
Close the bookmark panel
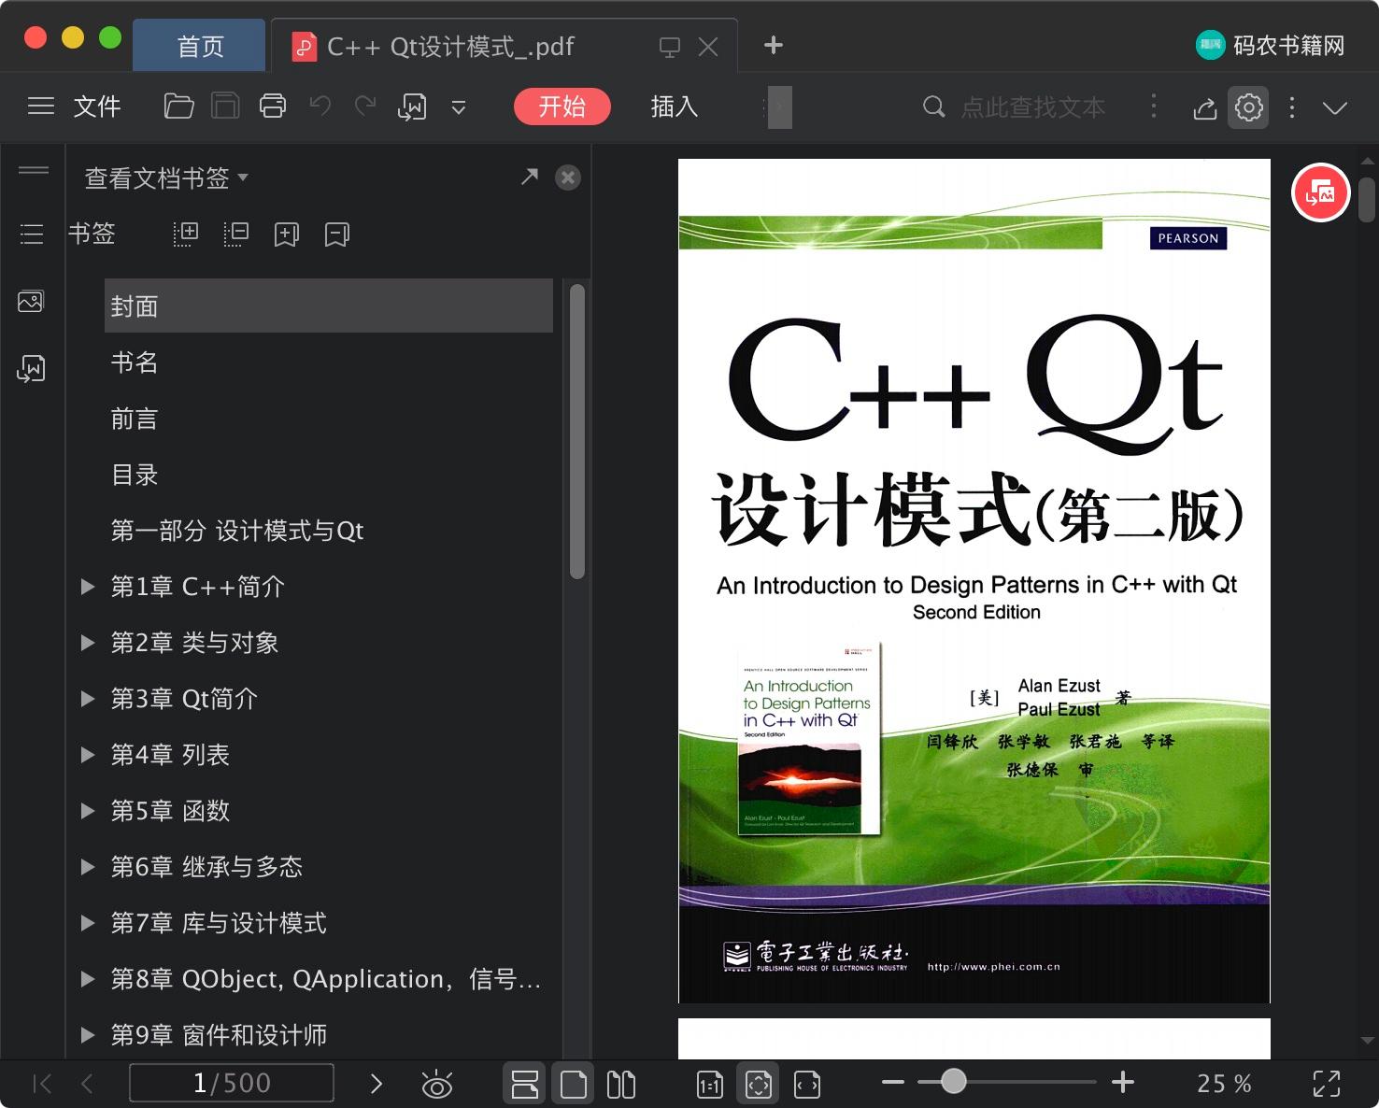(x=568, y=178)
